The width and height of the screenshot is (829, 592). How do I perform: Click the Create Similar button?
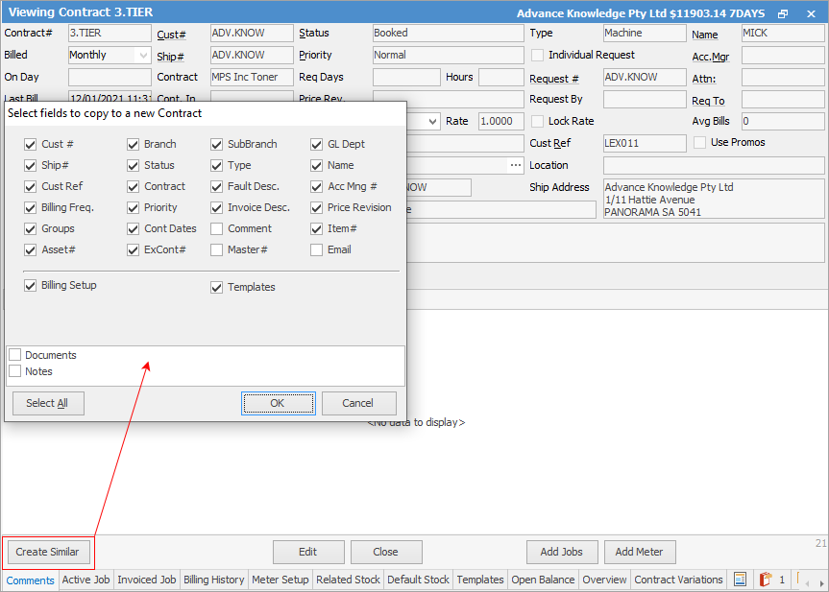click(x=48, y=552)
